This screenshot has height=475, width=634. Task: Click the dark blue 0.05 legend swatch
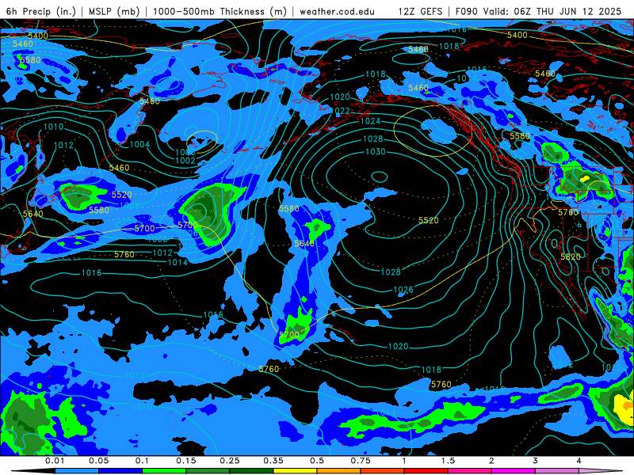point(120,471)
